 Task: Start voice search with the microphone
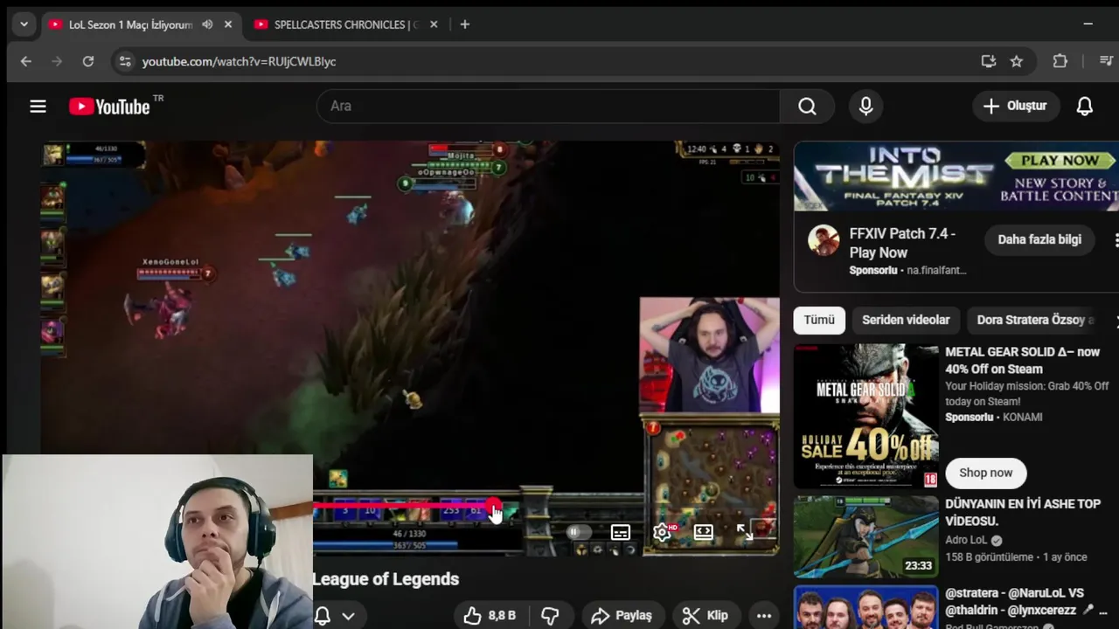click(865, 106)
